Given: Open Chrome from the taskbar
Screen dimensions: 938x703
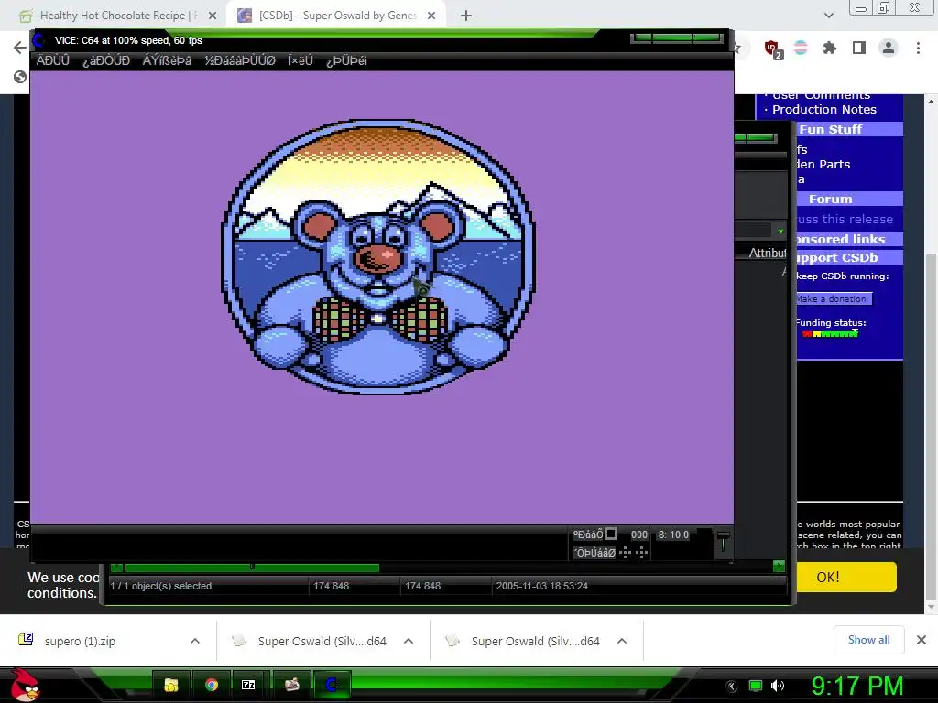Looking at the screenshot, I should click(212, 685).
